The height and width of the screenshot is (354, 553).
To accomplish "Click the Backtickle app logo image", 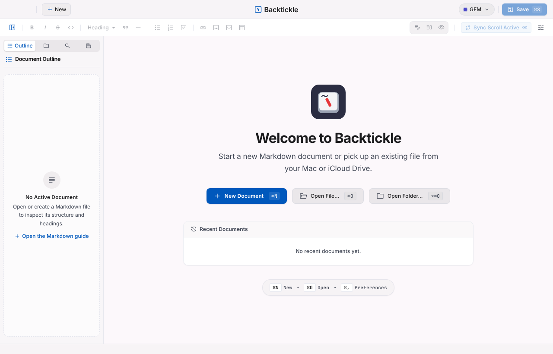I will (328, 102).
